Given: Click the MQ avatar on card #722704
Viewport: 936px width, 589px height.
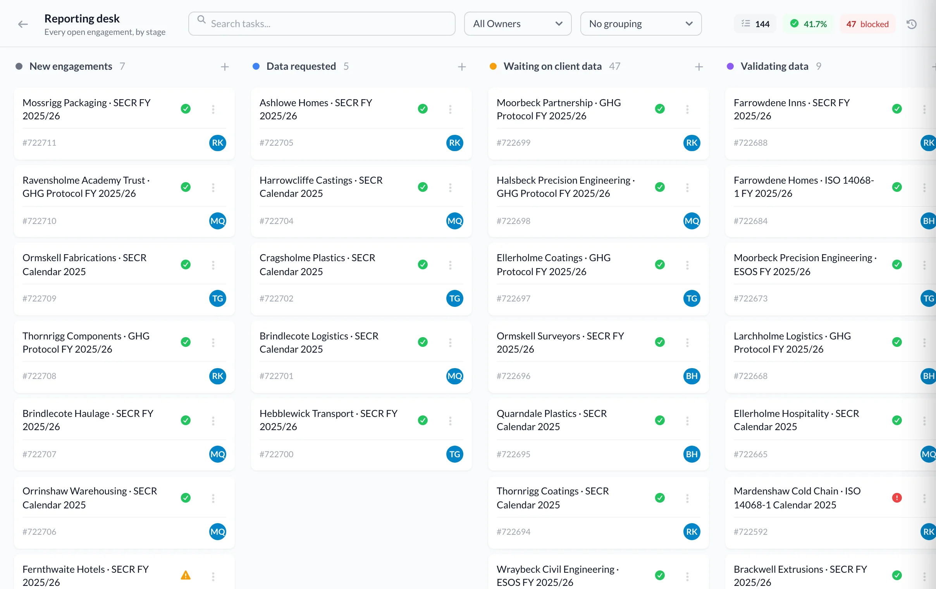Looking at the screenshot, I should [x=455, y=221].
